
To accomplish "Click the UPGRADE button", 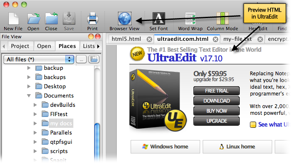I will pos(217,121).
